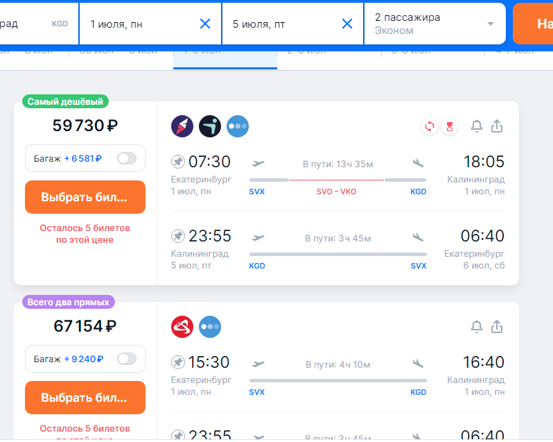Select ticket for 59730₽
Screen dimensions: 553x442
tap(85, 197)
